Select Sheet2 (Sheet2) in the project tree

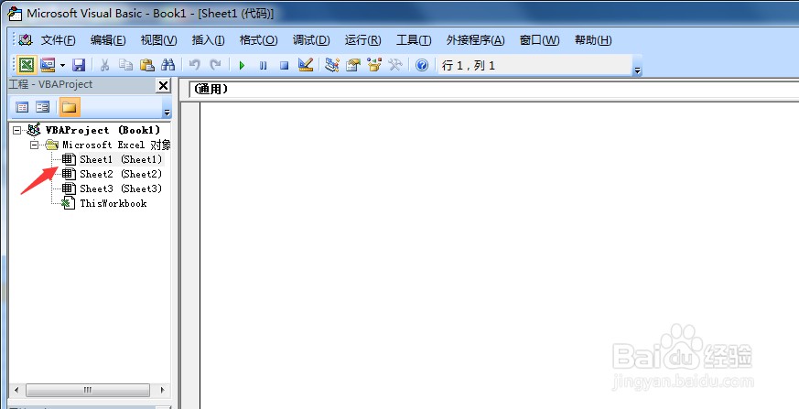tap(121, 174)
